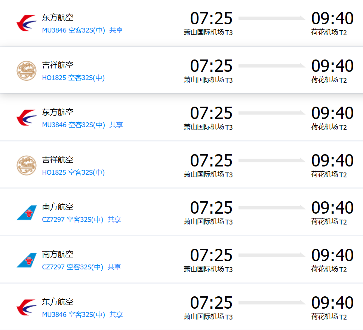Click the 共享 label in the sixth row
The image size is (363, 330).
[114, 267]
